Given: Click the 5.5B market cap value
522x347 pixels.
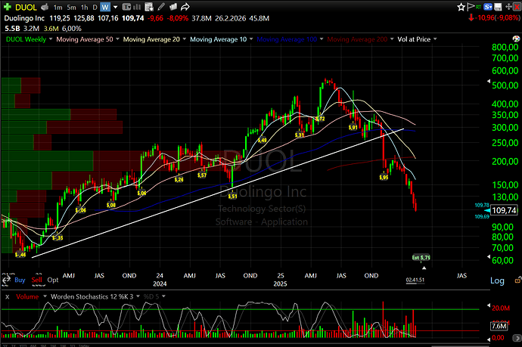Looking at the screenshot, I should [x=12, y=29].
